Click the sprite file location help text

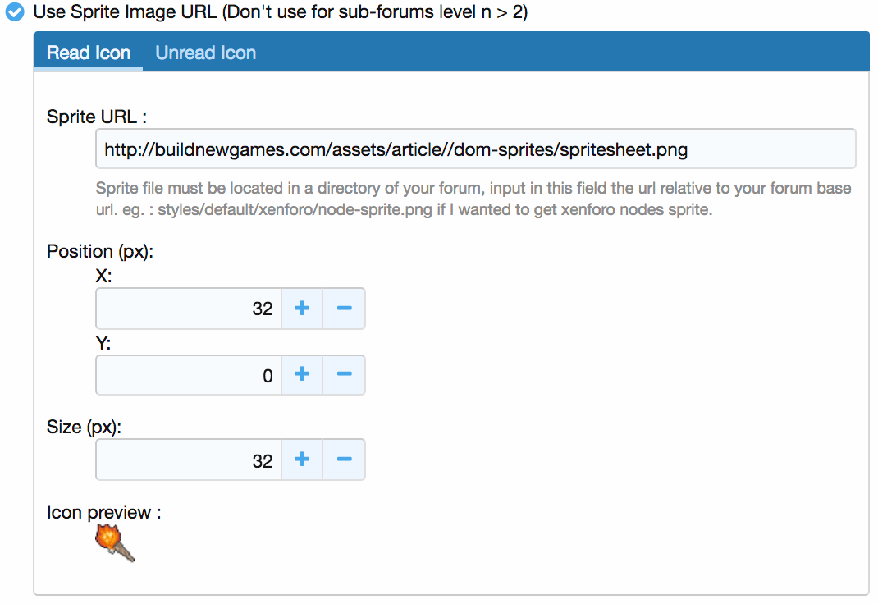[x=473, y=199]
